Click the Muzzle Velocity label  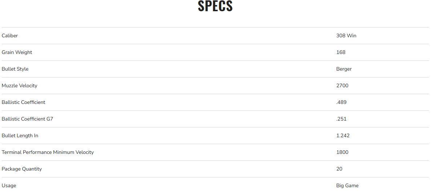pos(19,86)
